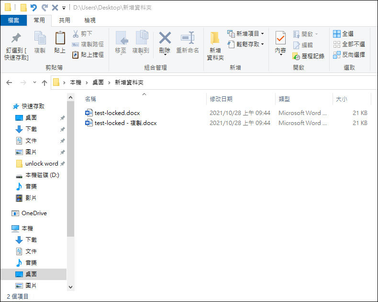Open pinned 文件 under Quick Access
This screenshot has width=378, height=302.
31,141
